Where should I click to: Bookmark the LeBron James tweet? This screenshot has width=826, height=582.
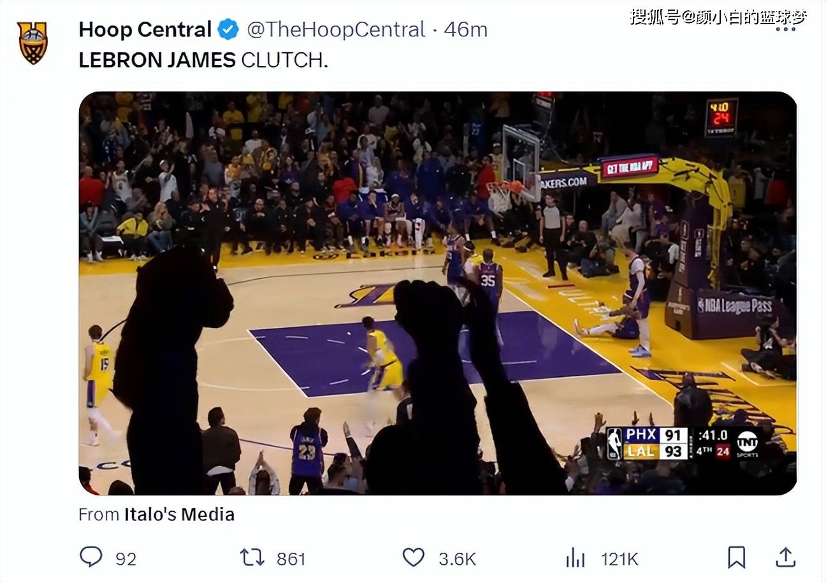(736, 558)
